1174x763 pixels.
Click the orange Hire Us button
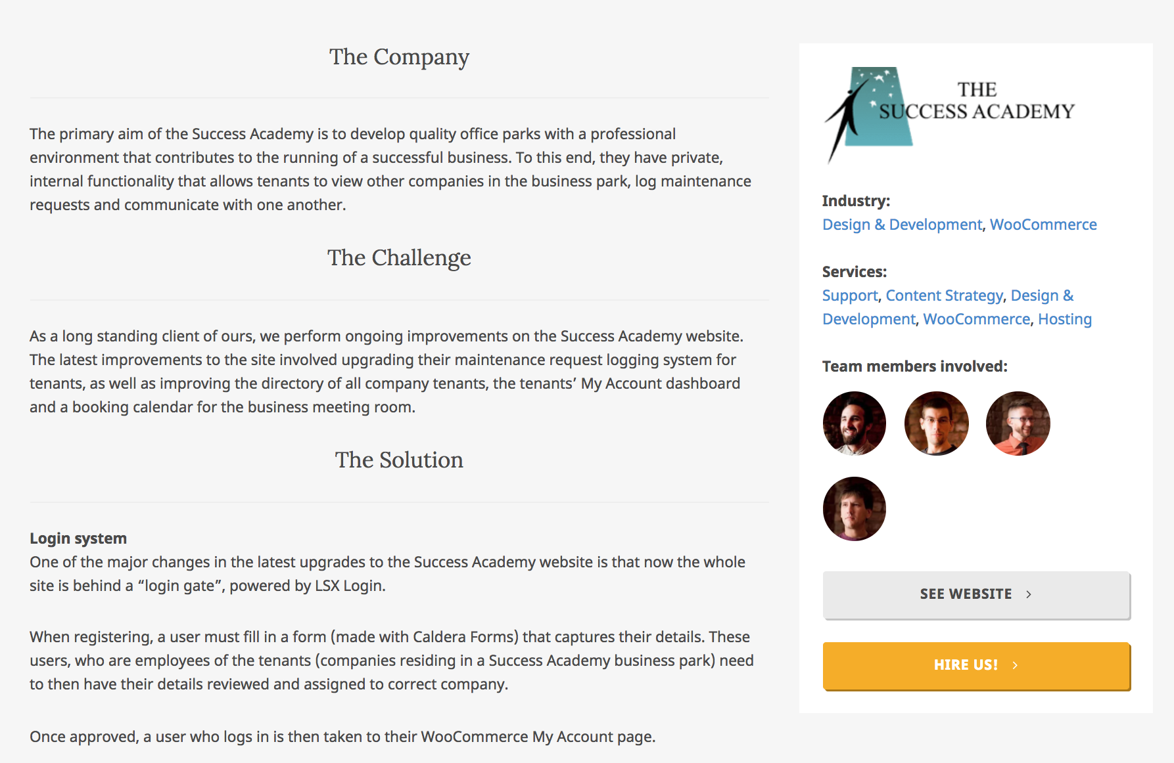(x=977, y=666)
